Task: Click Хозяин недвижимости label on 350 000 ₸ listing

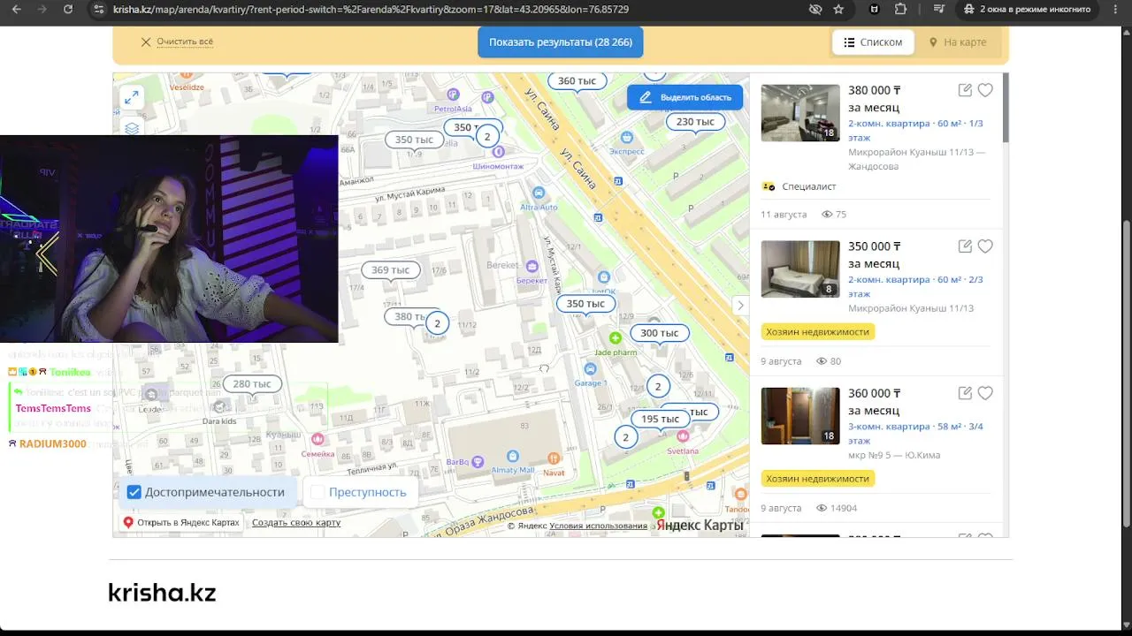Action: point(818,331)
